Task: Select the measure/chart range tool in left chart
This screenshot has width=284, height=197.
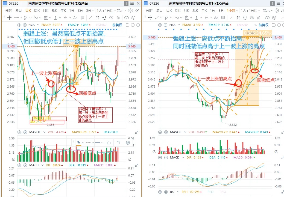Action: pyautogui.click(x=46, y=18)
